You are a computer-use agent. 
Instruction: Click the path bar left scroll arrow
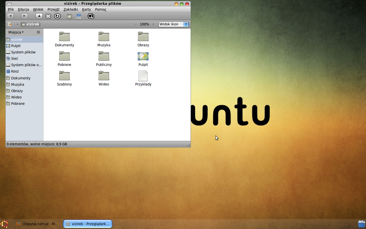tap(17, 24)
